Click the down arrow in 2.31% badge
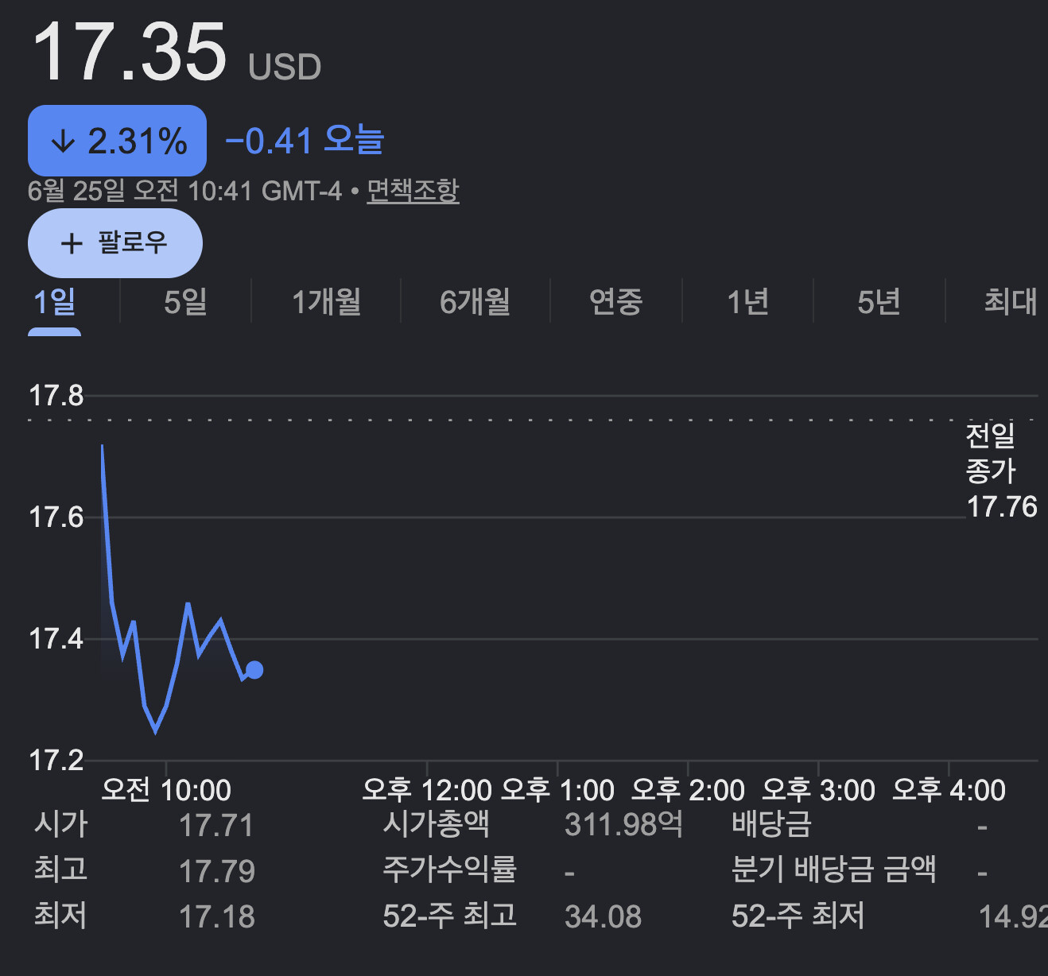Viewport: 1048px width, 976px height. [x=63, y=142]
